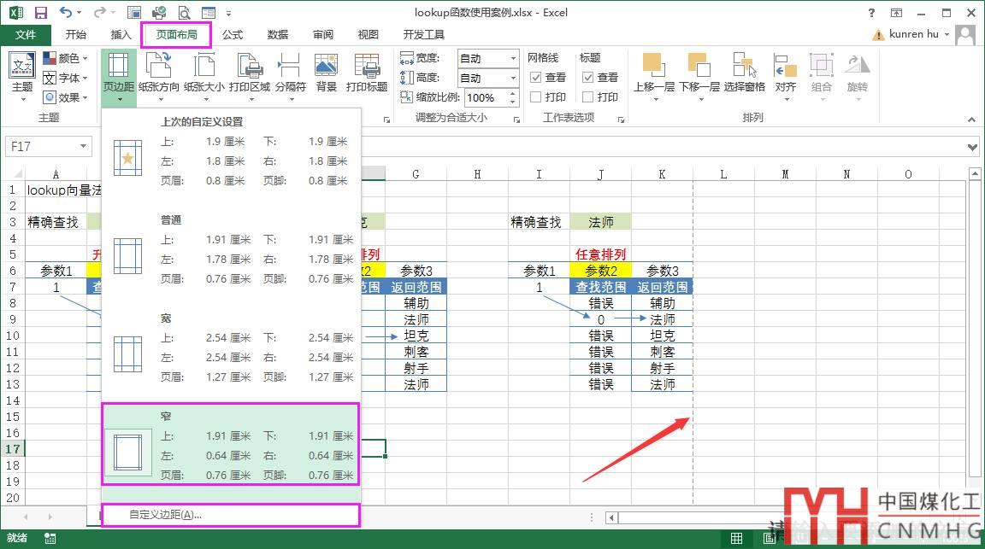The width and height of the screenshot is (985, 549).
Task: Choose the 窄 narrow margin preset
Action: coord(231,445)
